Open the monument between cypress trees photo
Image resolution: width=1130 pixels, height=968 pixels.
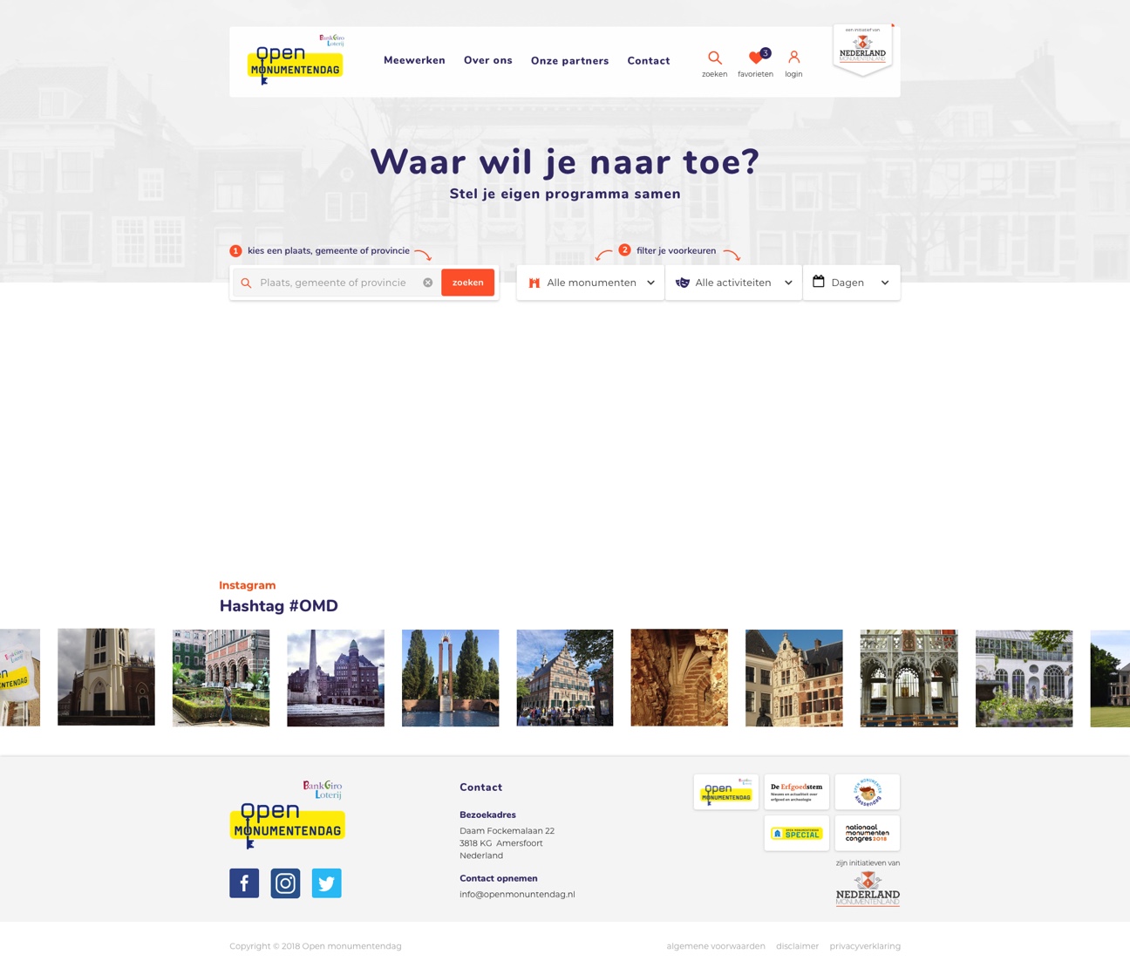[451, 678]
